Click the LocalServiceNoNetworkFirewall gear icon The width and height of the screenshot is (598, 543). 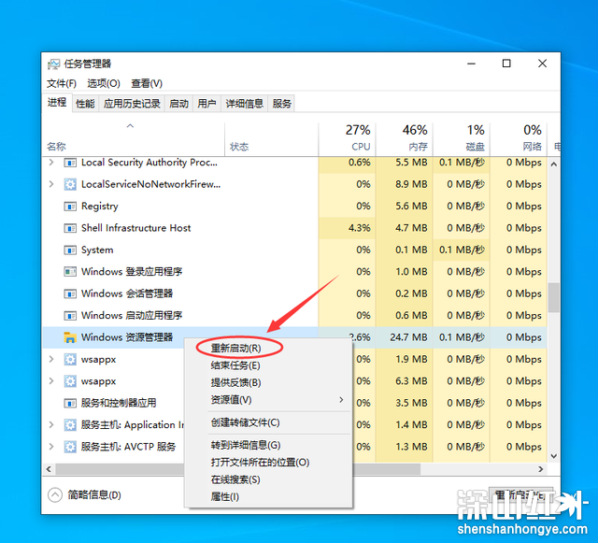click(70, 185)
